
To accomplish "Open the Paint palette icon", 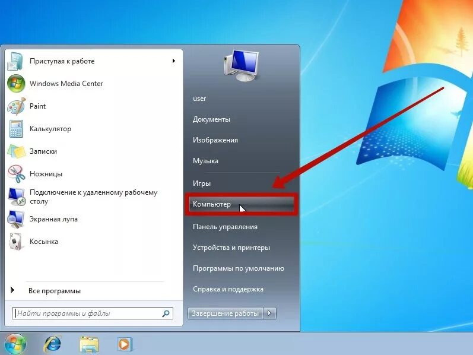I will (16, 106).
